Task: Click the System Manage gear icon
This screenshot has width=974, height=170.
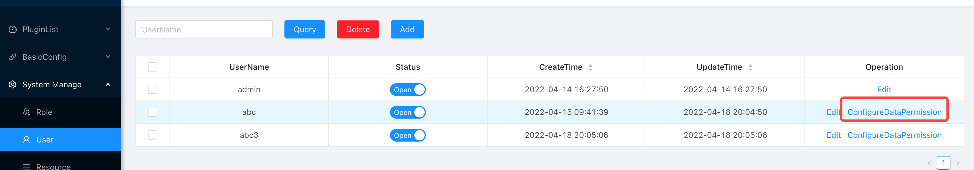Action: pos(12,85)
